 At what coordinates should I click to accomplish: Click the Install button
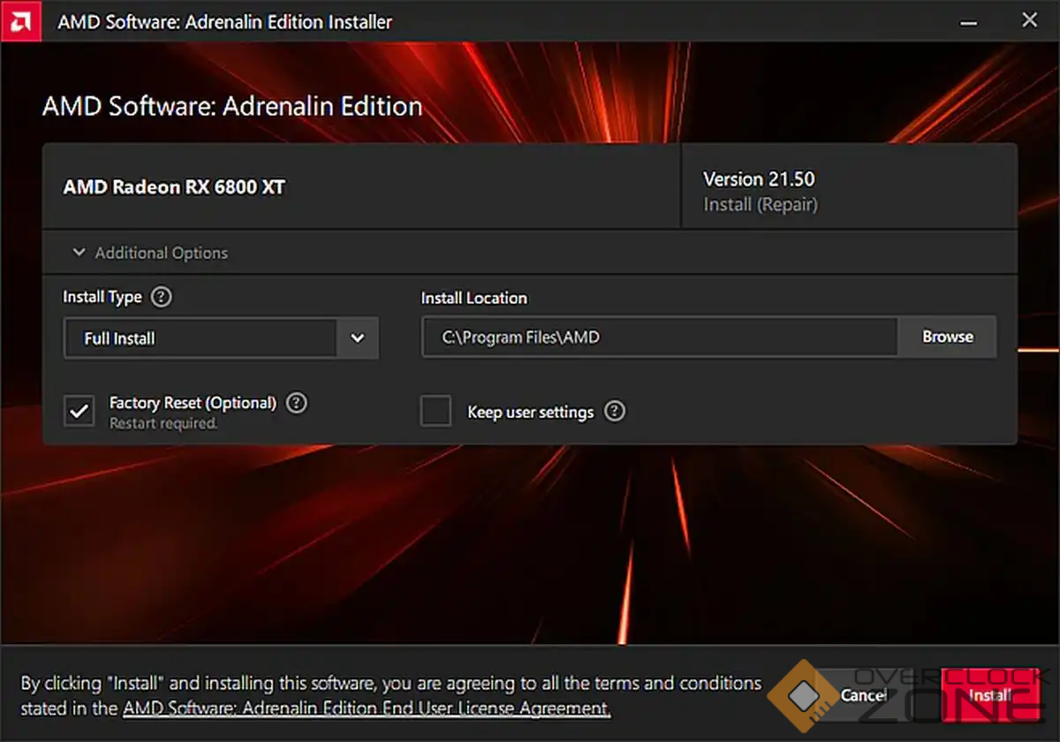[x=990, y=695]
